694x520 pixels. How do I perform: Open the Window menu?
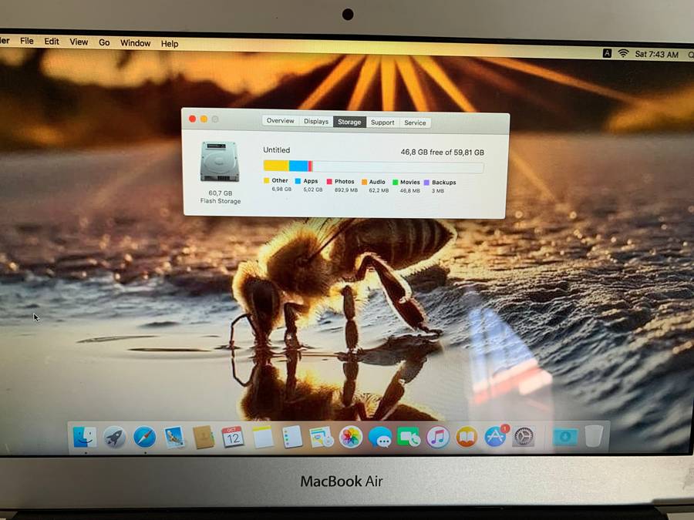tap(135, 43)
